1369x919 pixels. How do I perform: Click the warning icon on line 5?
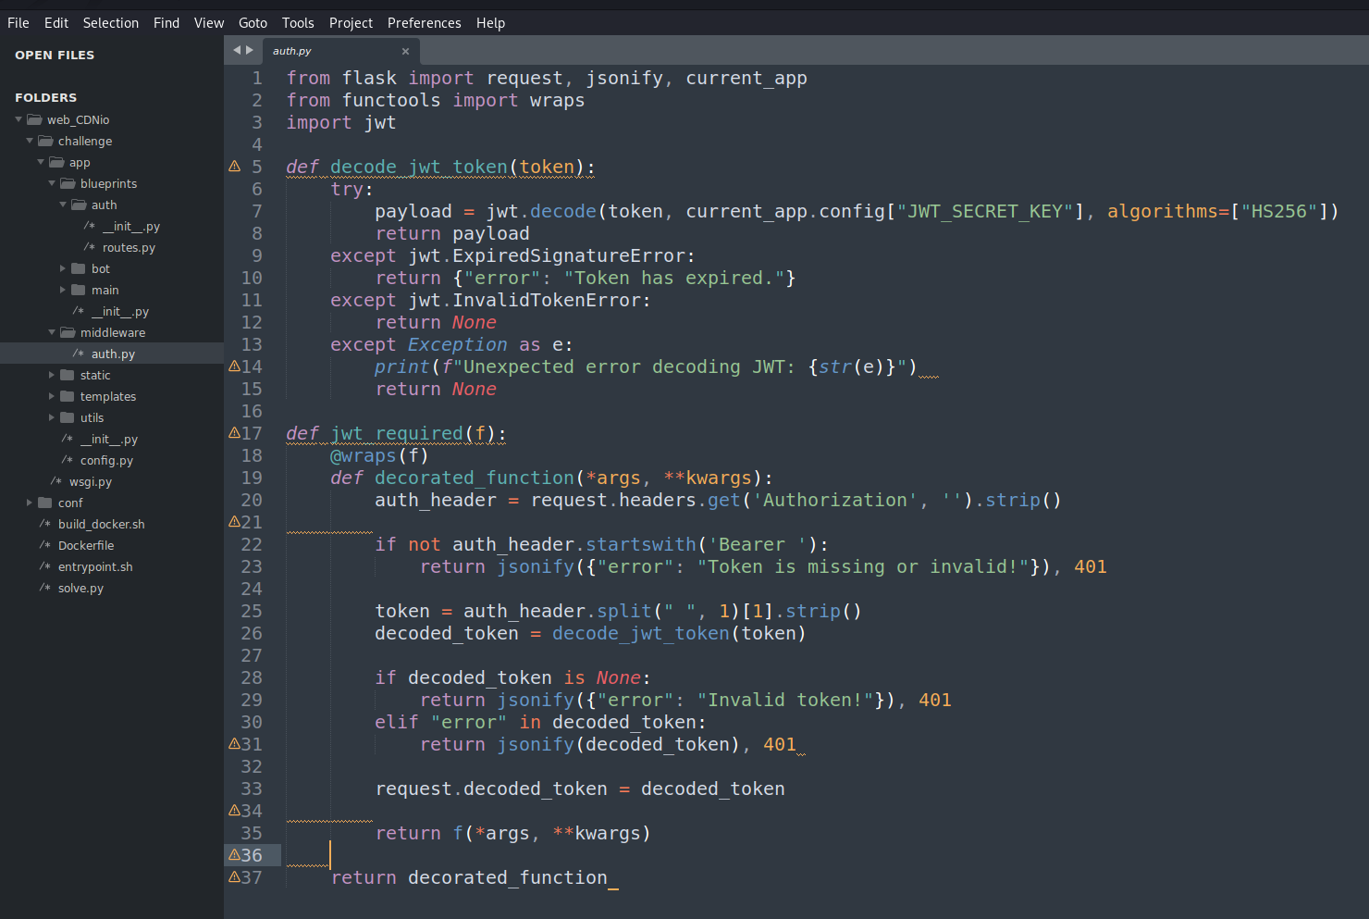235,167
